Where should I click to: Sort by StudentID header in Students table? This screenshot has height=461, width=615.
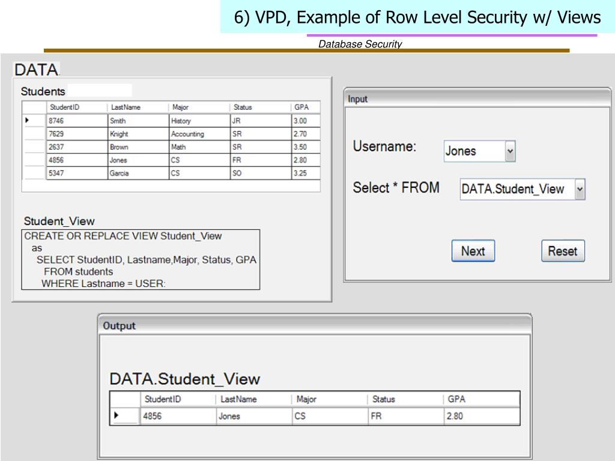[76, 107]
